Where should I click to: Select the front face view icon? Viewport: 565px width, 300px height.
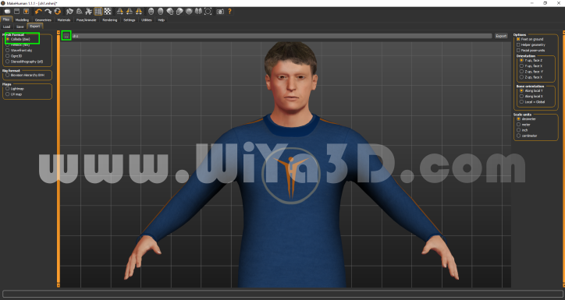(151, 12)
